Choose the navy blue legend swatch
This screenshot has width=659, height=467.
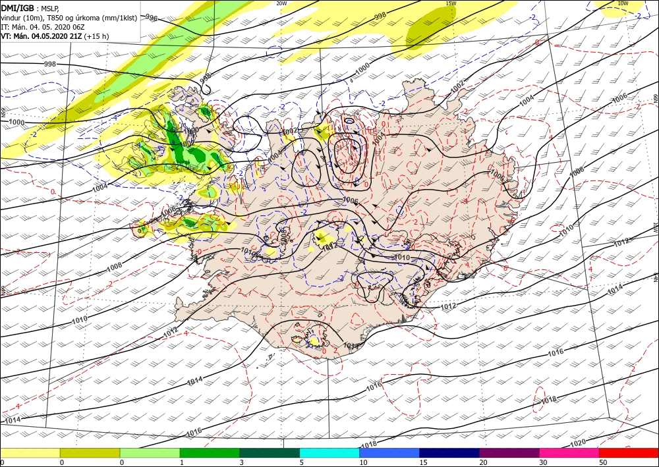(x=449, y=453)
